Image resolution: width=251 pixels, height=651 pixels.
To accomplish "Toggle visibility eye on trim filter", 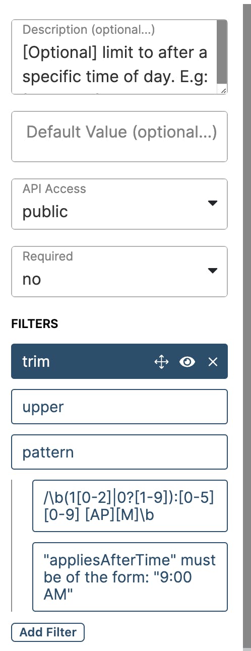I will coord(187,362).
